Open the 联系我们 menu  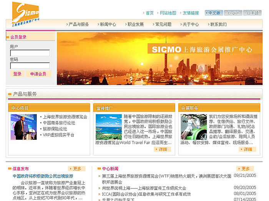pyautogui.click(x=218, y=24)
